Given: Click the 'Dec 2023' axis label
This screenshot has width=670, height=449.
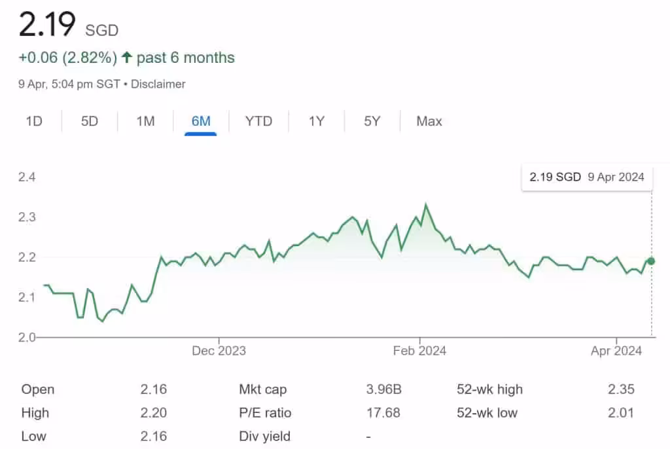Looking at the screenshot, I should (x=219, y=351).
